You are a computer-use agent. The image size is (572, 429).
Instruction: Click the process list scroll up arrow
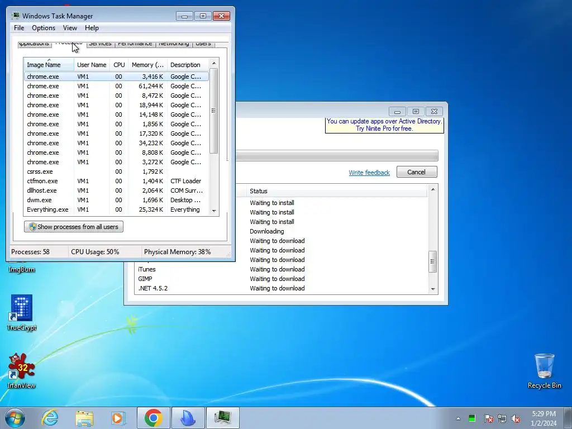[214, 63]
